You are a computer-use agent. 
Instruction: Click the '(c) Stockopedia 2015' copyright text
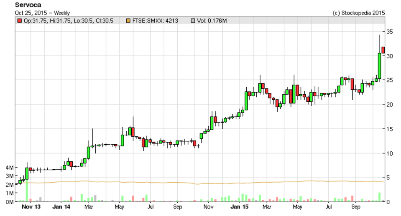point(358,13)
